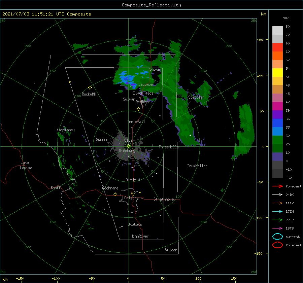
Task: Pick the orange swatch between 60 and 57 dBZ
Action: point(277,56)
